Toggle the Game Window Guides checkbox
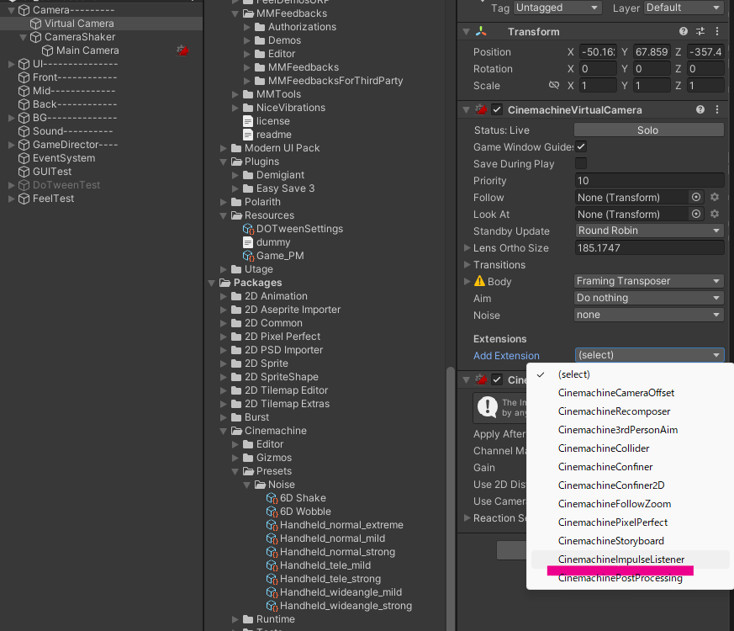 pyautogui.click(x=581, y=146)
